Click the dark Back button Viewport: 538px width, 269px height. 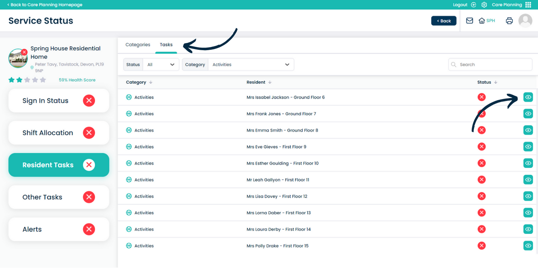coord(444,21)
